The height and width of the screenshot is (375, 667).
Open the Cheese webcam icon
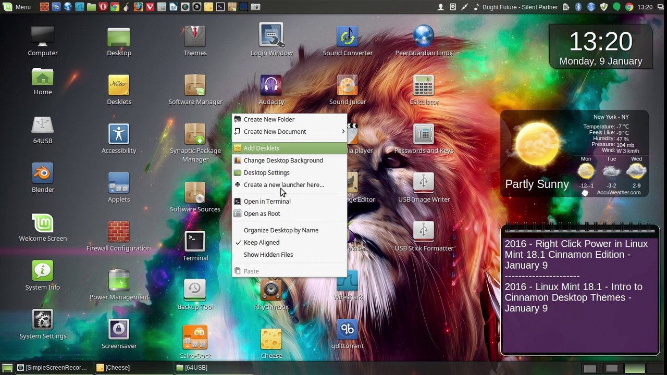271,339
